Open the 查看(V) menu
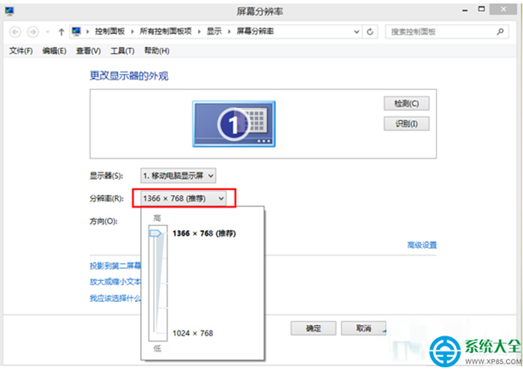This screenshot has width=523, height=369. tap(89, 51)
